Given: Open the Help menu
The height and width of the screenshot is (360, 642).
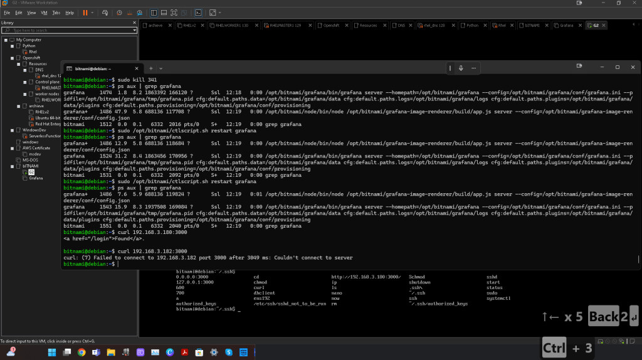Looking at the screenshot, I should 70,13.
